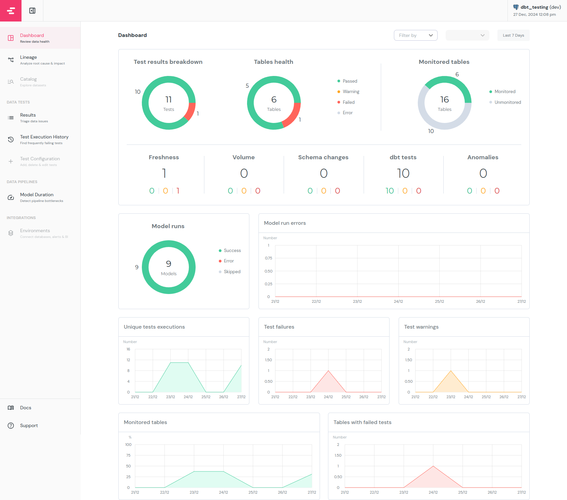This screenshot has width=567, height=500.
Task: Click dbt tests passed count 10
Action: click(390, 191)
